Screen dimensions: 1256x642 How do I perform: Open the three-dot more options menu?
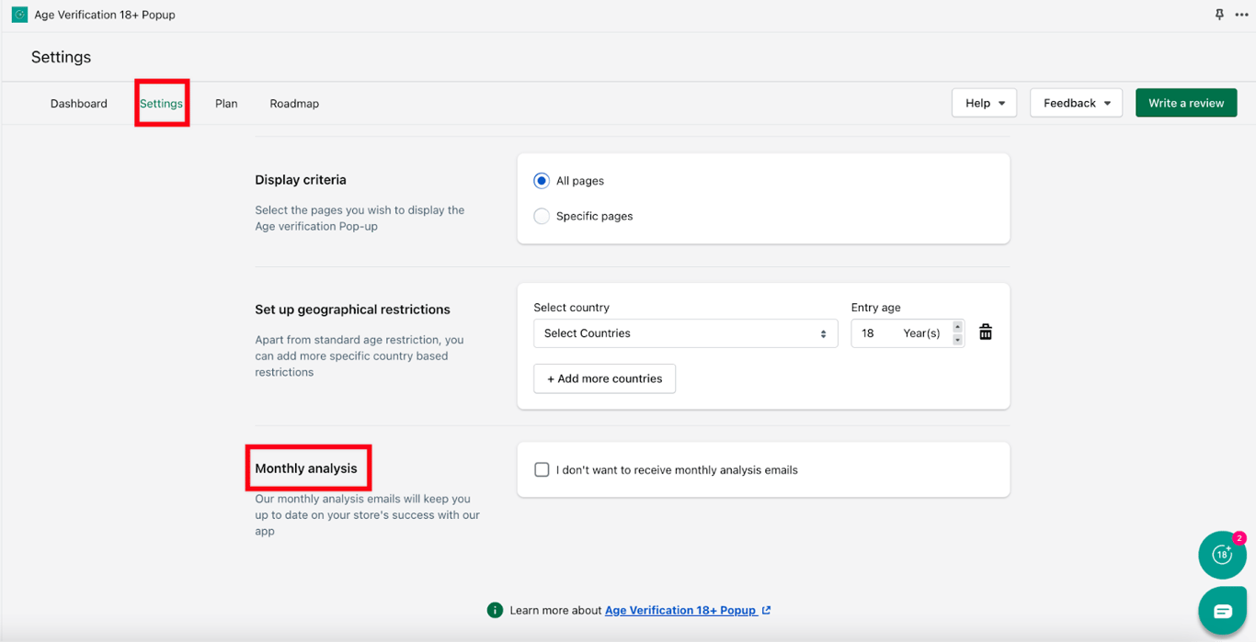click(1241, 15)
